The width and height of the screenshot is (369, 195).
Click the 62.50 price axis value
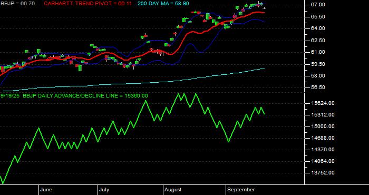318,40
